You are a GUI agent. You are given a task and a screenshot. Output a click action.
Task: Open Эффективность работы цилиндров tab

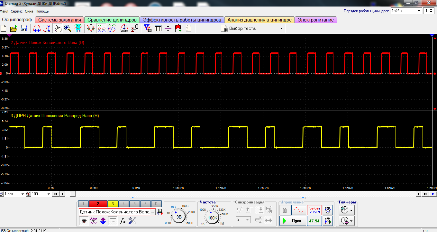click(182, 20)
